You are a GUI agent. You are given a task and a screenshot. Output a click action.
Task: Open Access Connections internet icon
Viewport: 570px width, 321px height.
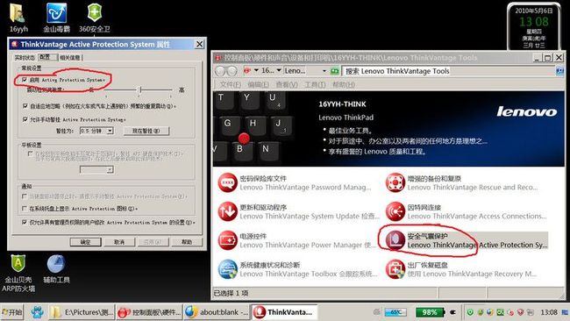[395, 211]
